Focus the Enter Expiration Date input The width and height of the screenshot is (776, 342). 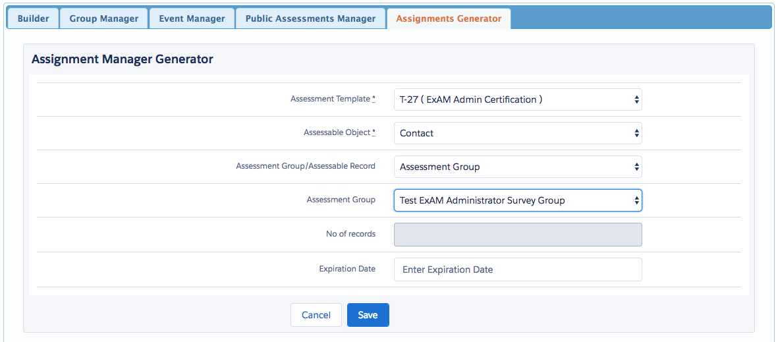click(x=518, y=270)
